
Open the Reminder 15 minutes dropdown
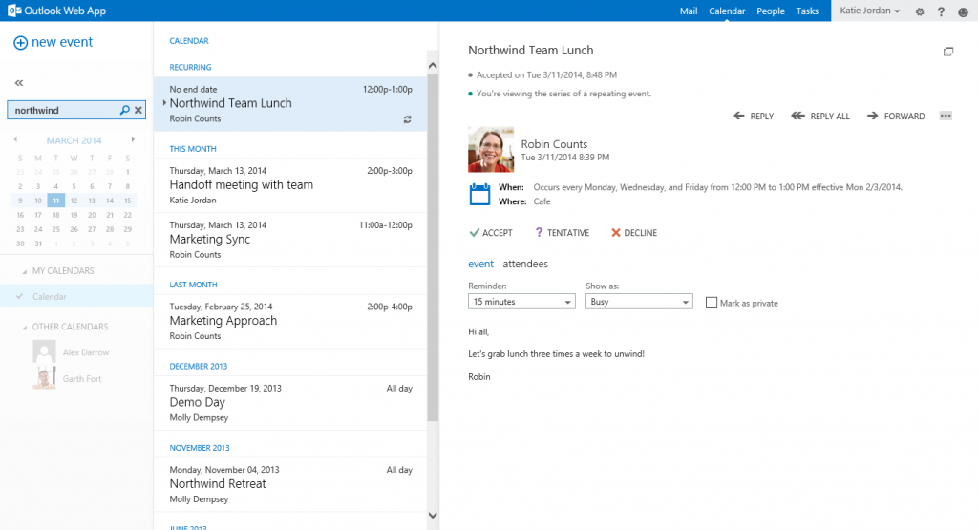pyautogui.click(x=521, y=302)
